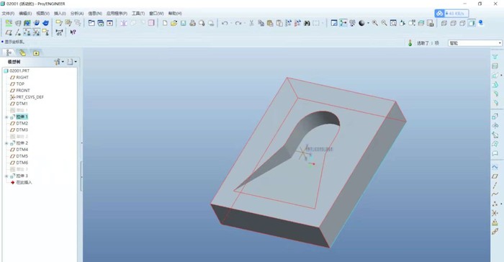504x262 pixels.
Task: Click the context help cursor icon
Action: [73, 32]
